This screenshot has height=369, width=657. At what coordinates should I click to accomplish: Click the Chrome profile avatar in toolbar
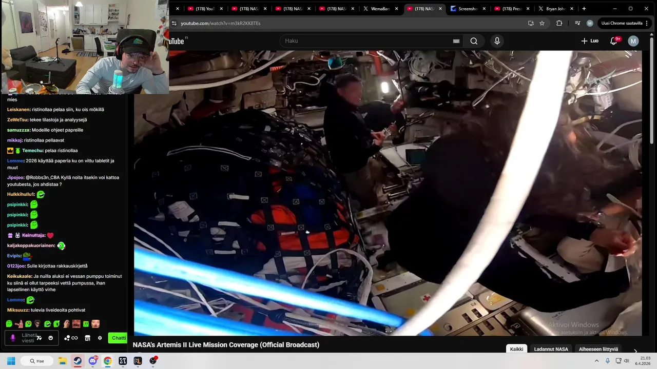(x=590, y=23)
